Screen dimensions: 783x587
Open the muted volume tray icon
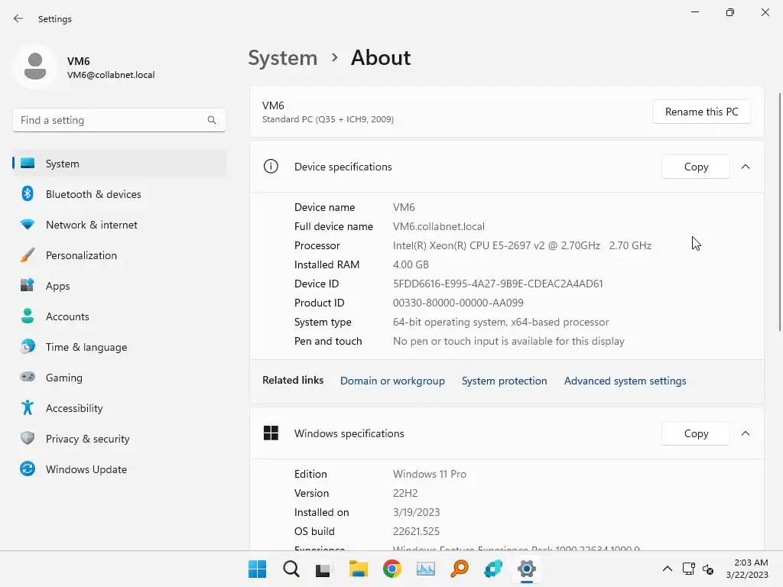tap(708, 569)
